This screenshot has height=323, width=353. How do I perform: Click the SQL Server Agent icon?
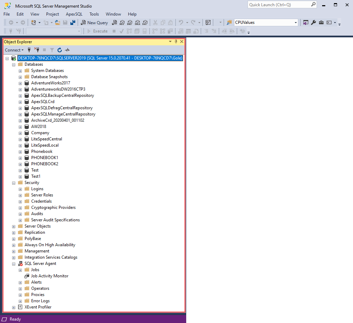[x=20, y=264]
